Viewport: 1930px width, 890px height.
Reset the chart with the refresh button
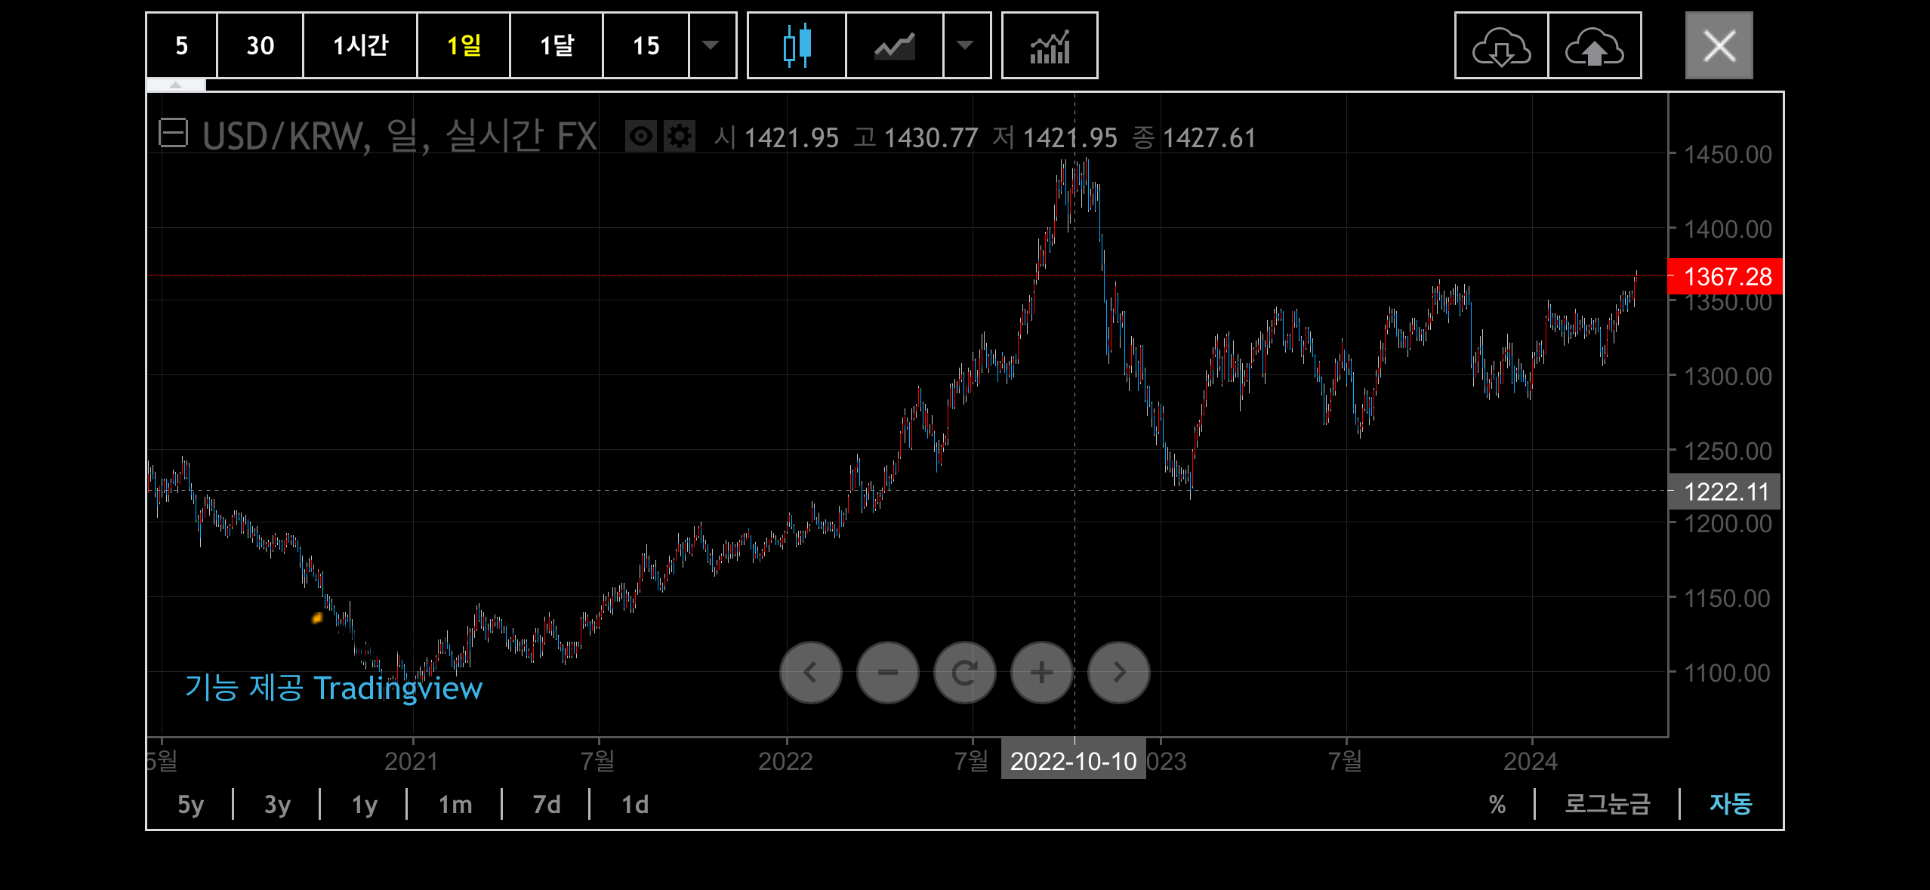[964, 672]
